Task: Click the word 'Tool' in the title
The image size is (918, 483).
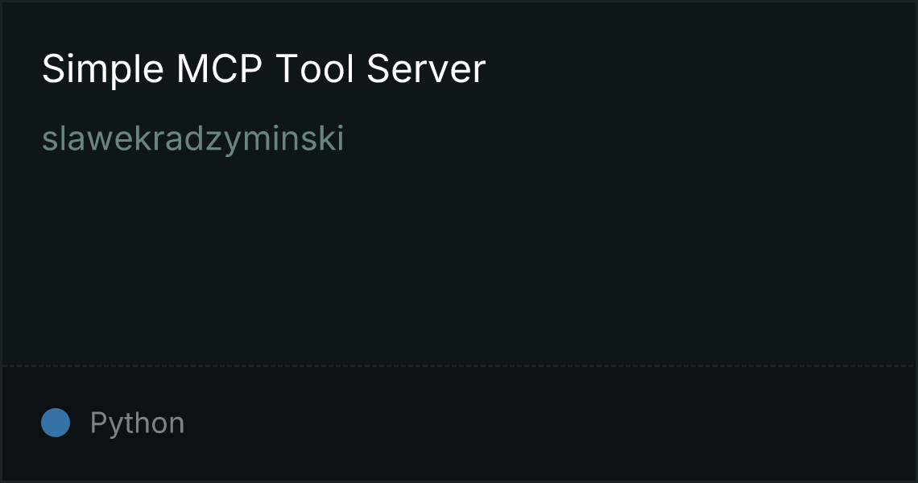Action: (314, 69)
